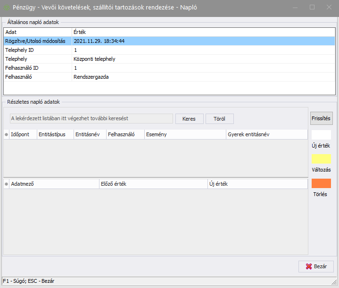Click the white Új érték color swatch
Image resolution: width=339 pixels, height=288 pixels.
coord(321,134)
